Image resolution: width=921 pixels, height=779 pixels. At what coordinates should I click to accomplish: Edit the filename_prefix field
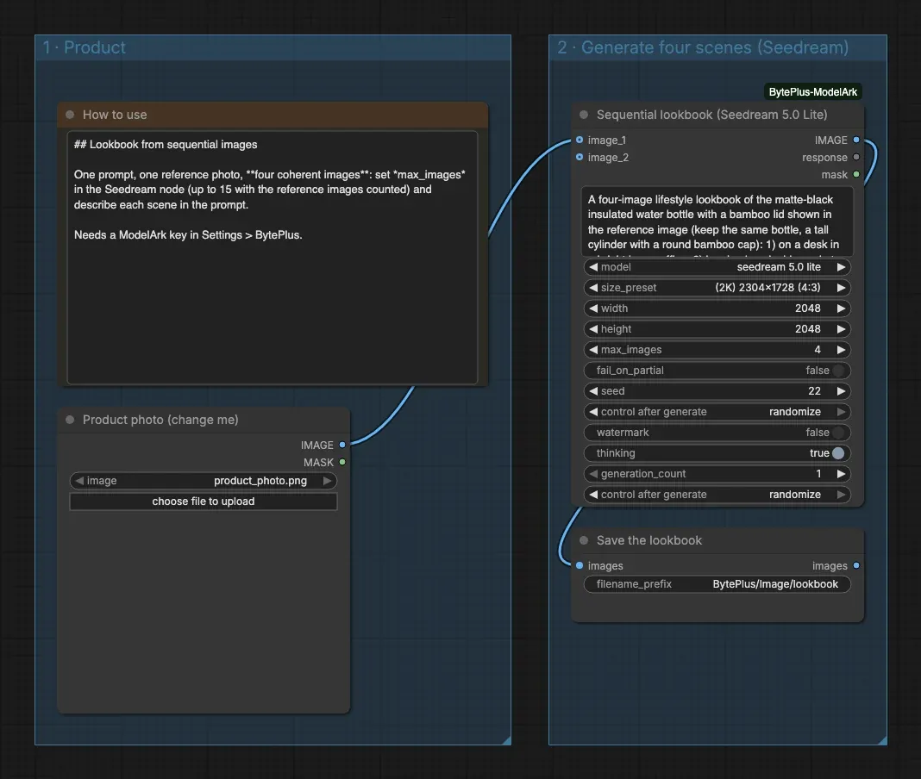[x=717, y=584]
